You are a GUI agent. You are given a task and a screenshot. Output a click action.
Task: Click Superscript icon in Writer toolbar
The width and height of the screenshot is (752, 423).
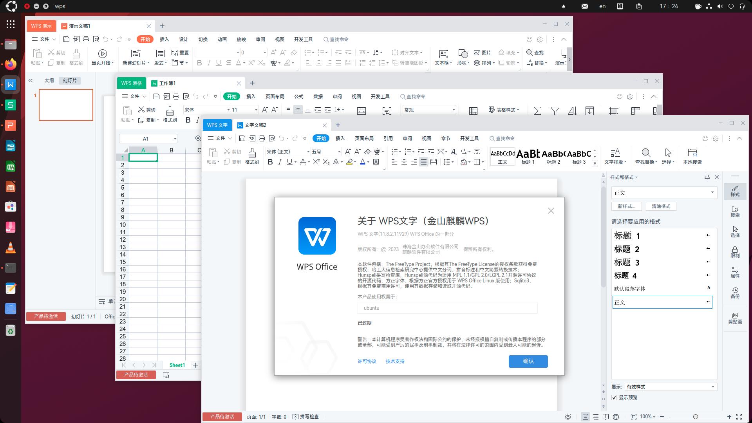[x=316, y=162]
